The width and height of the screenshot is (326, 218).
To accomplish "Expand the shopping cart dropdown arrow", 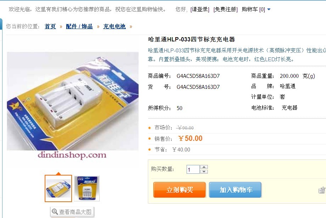I will [269, 9].
